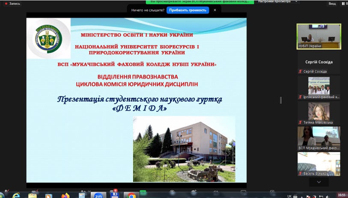
Task: Click the network tray icon
Action: click(x=321, y=196)
